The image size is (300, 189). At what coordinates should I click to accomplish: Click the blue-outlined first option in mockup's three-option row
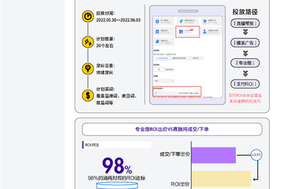click(162, 58)
